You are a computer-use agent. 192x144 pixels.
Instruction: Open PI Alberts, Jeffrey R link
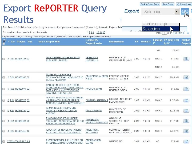97,101
